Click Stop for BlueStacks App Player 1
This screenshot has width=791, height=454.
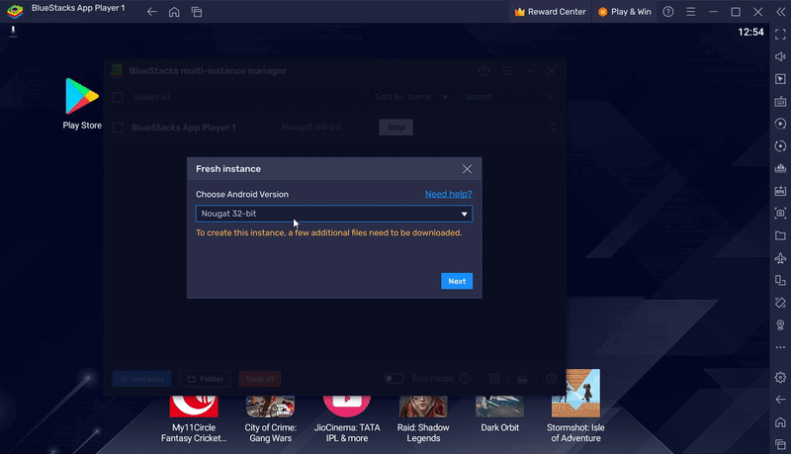click(x=396, y=128)
